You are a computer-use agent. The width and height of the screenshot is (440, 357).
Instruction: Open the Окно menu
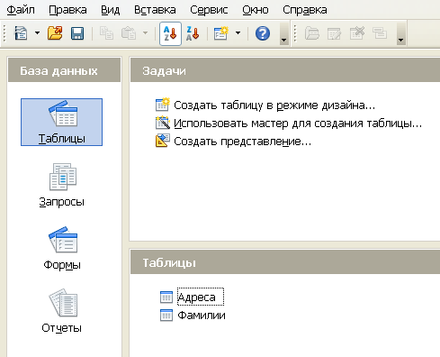(256, 10)
